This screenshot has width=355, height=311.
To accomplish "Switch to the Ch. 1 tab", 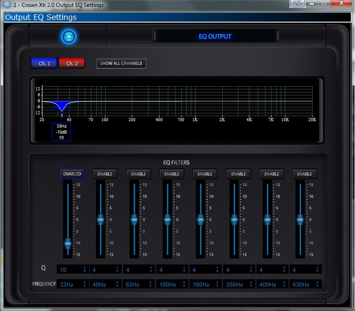I will pos(44,63).
